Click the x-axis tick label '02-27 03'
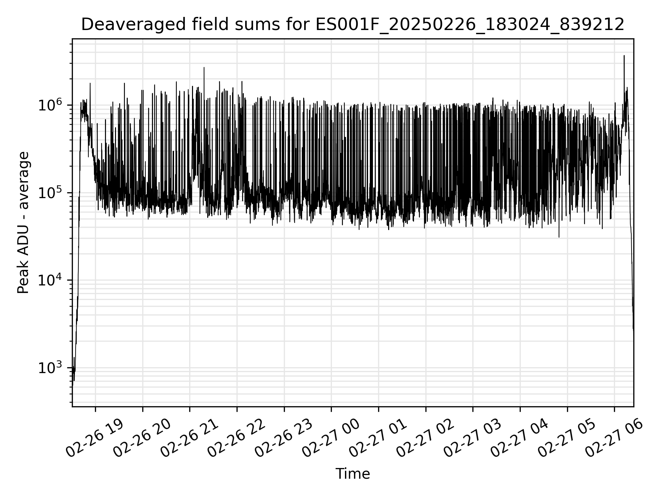 pos(472,437)
